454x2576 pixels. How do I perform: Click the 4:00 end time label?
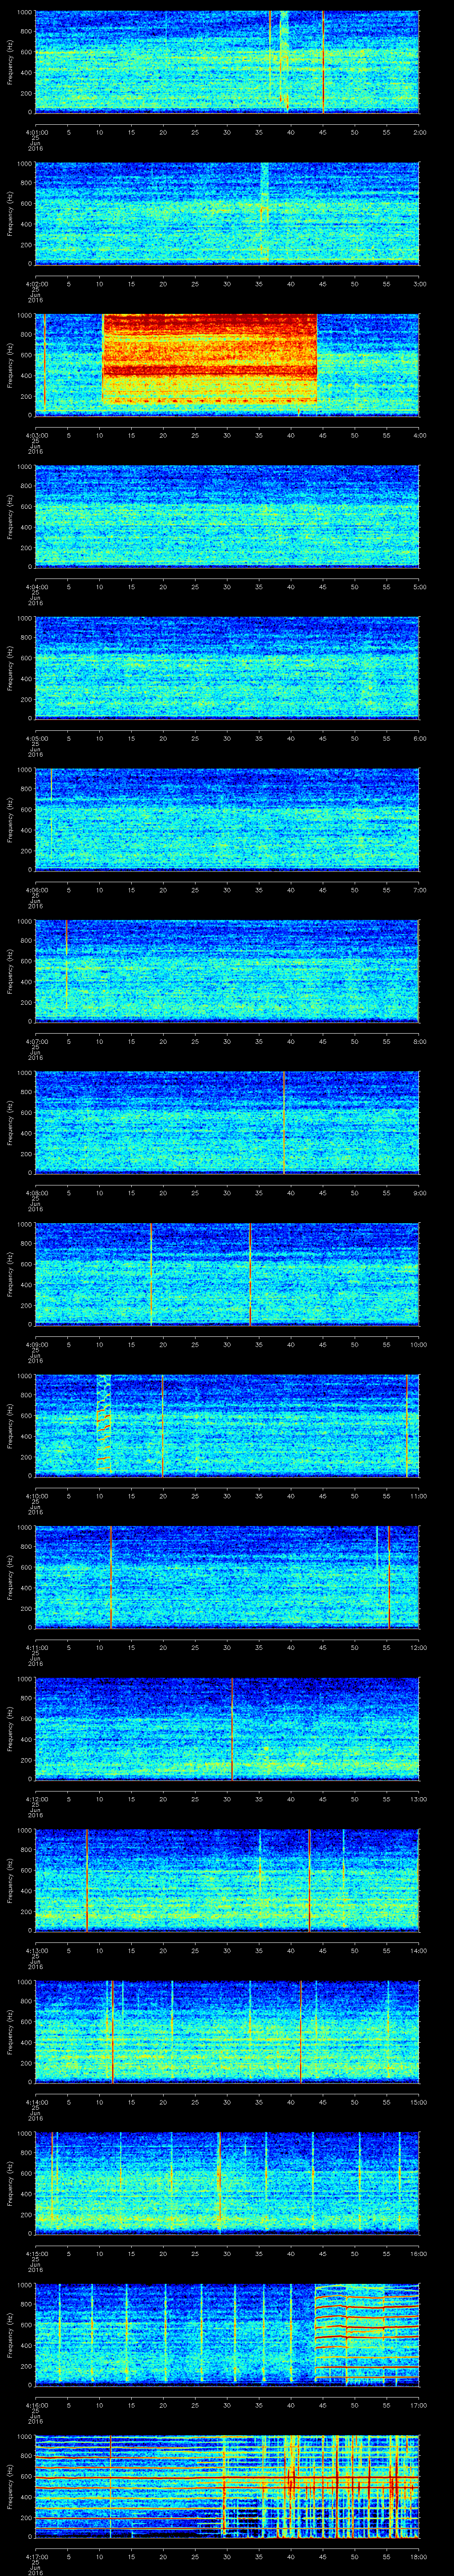tap(419, 435)
